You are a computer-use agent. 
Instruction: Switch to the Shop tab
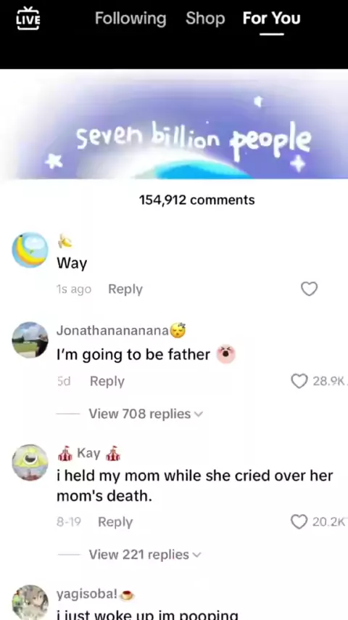(205, 18)
